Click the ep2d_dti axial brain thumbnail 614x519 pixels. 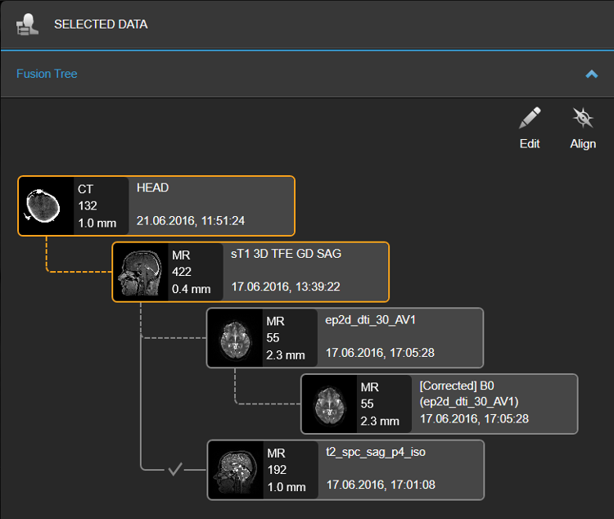point(235,337)
